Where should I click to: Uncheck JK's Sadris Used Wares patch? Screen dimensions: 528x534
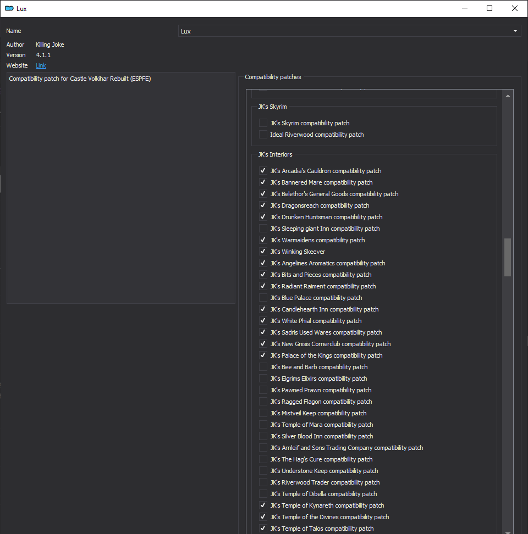pos(263,333)
